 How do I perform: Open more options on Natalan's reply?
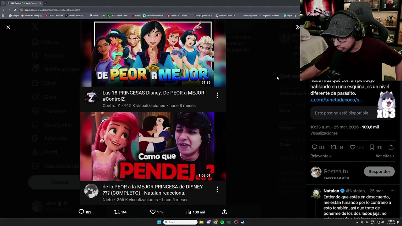(x=392, y=191)
